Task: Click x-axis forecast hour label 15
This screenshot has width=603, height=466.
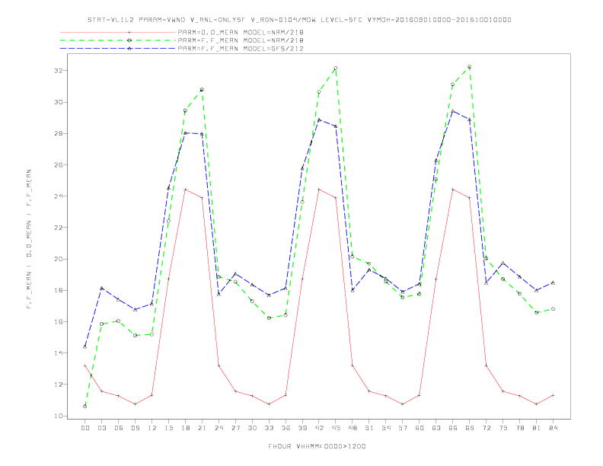Action: pos(168,428)
